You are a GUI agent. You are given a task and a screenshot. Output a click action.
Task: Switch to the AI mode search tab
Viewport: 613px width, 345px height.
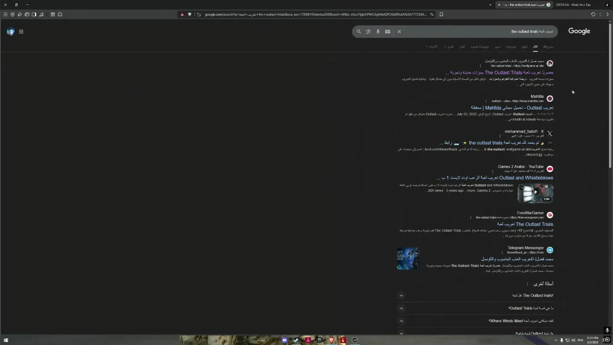(x=548, y=46)
